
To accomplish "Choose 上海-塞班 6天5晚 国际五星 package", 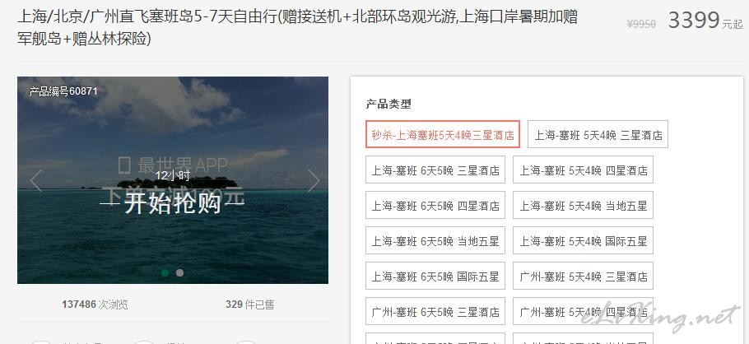I will click(x=435, y=277).
